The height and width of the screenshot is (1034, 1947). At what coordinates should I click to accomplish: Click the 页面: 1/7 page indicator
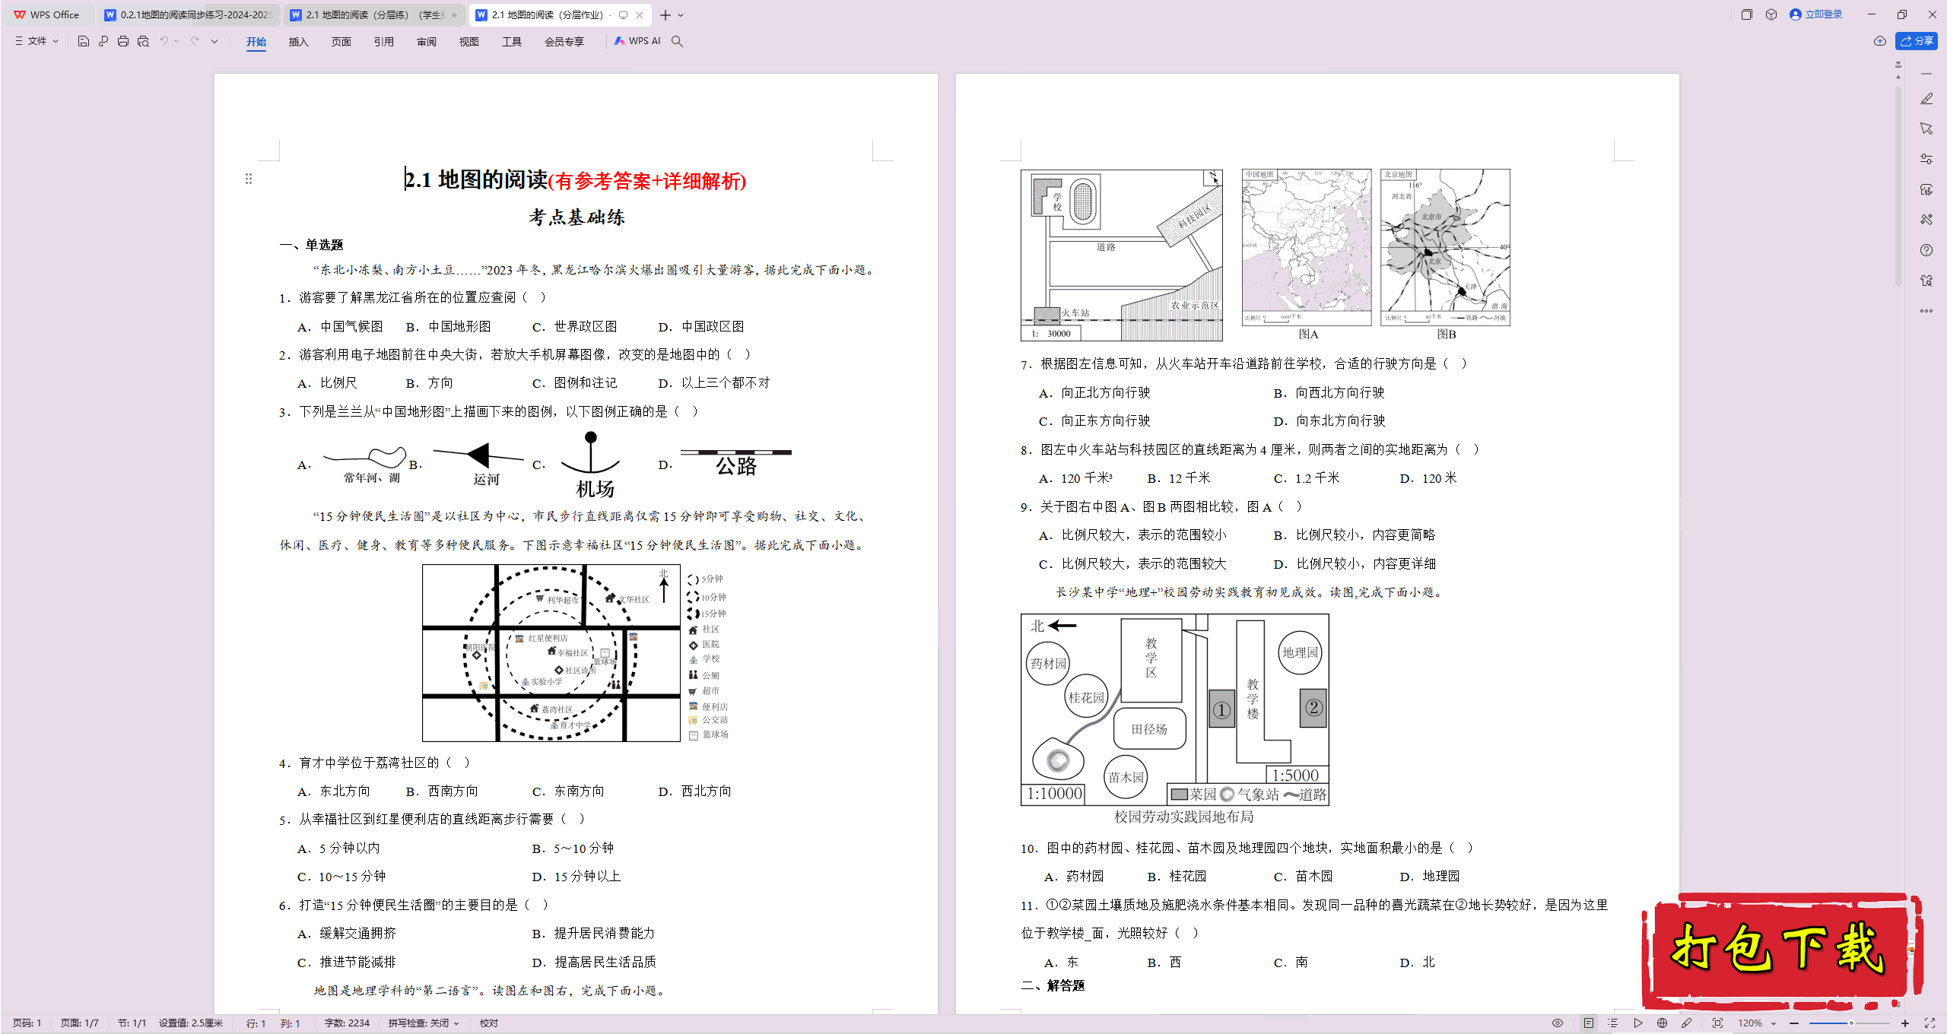(x=79, y=1023)
